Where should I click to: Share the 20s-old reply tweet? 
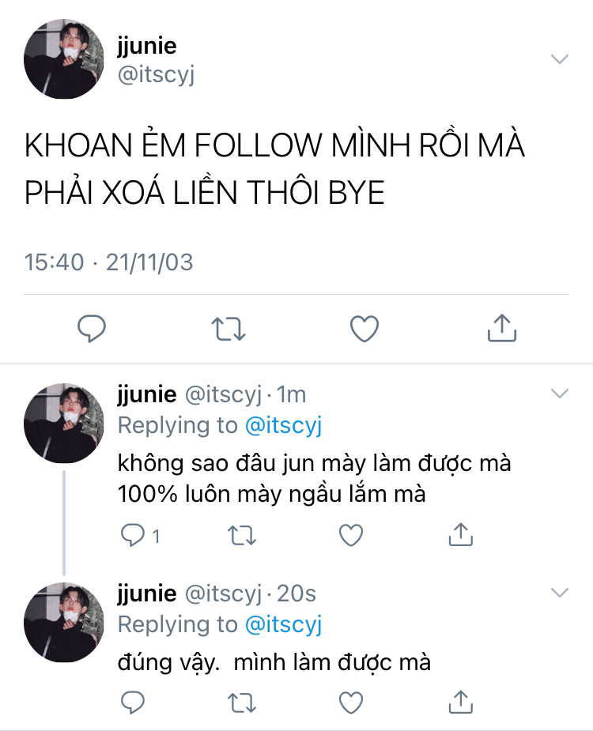click(x=460, y=702)
